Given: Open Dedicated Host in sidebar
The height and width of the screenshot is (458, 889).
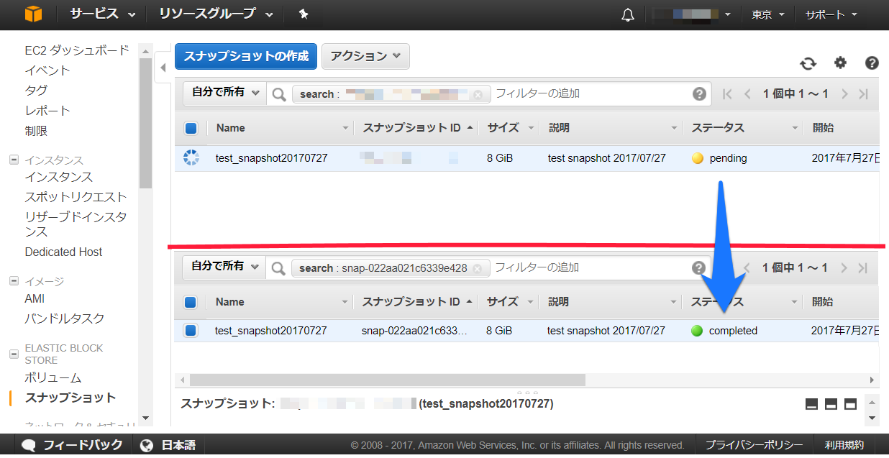Looking at the screenshot, I should pos(63,252).
